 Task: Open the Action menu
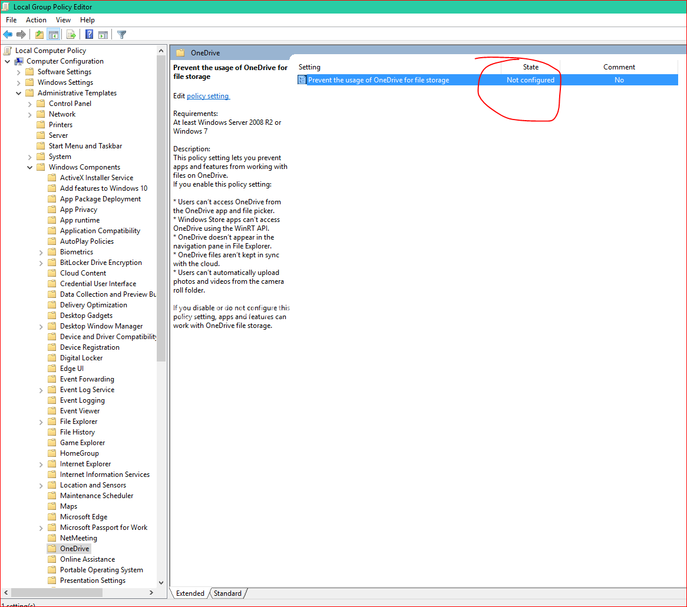tap(36, 20)
